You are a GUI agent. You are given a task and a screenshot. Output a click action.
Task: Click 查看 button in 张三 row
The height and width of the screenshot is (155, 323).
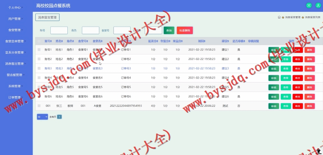click(x=286, y=106)
